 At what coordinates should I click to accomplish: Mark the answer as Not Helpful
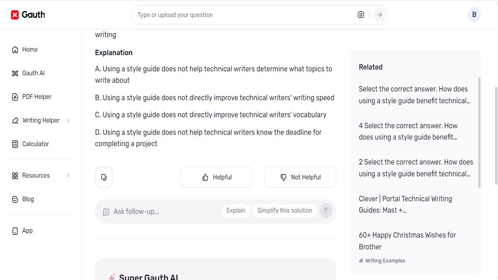[300, 177]
